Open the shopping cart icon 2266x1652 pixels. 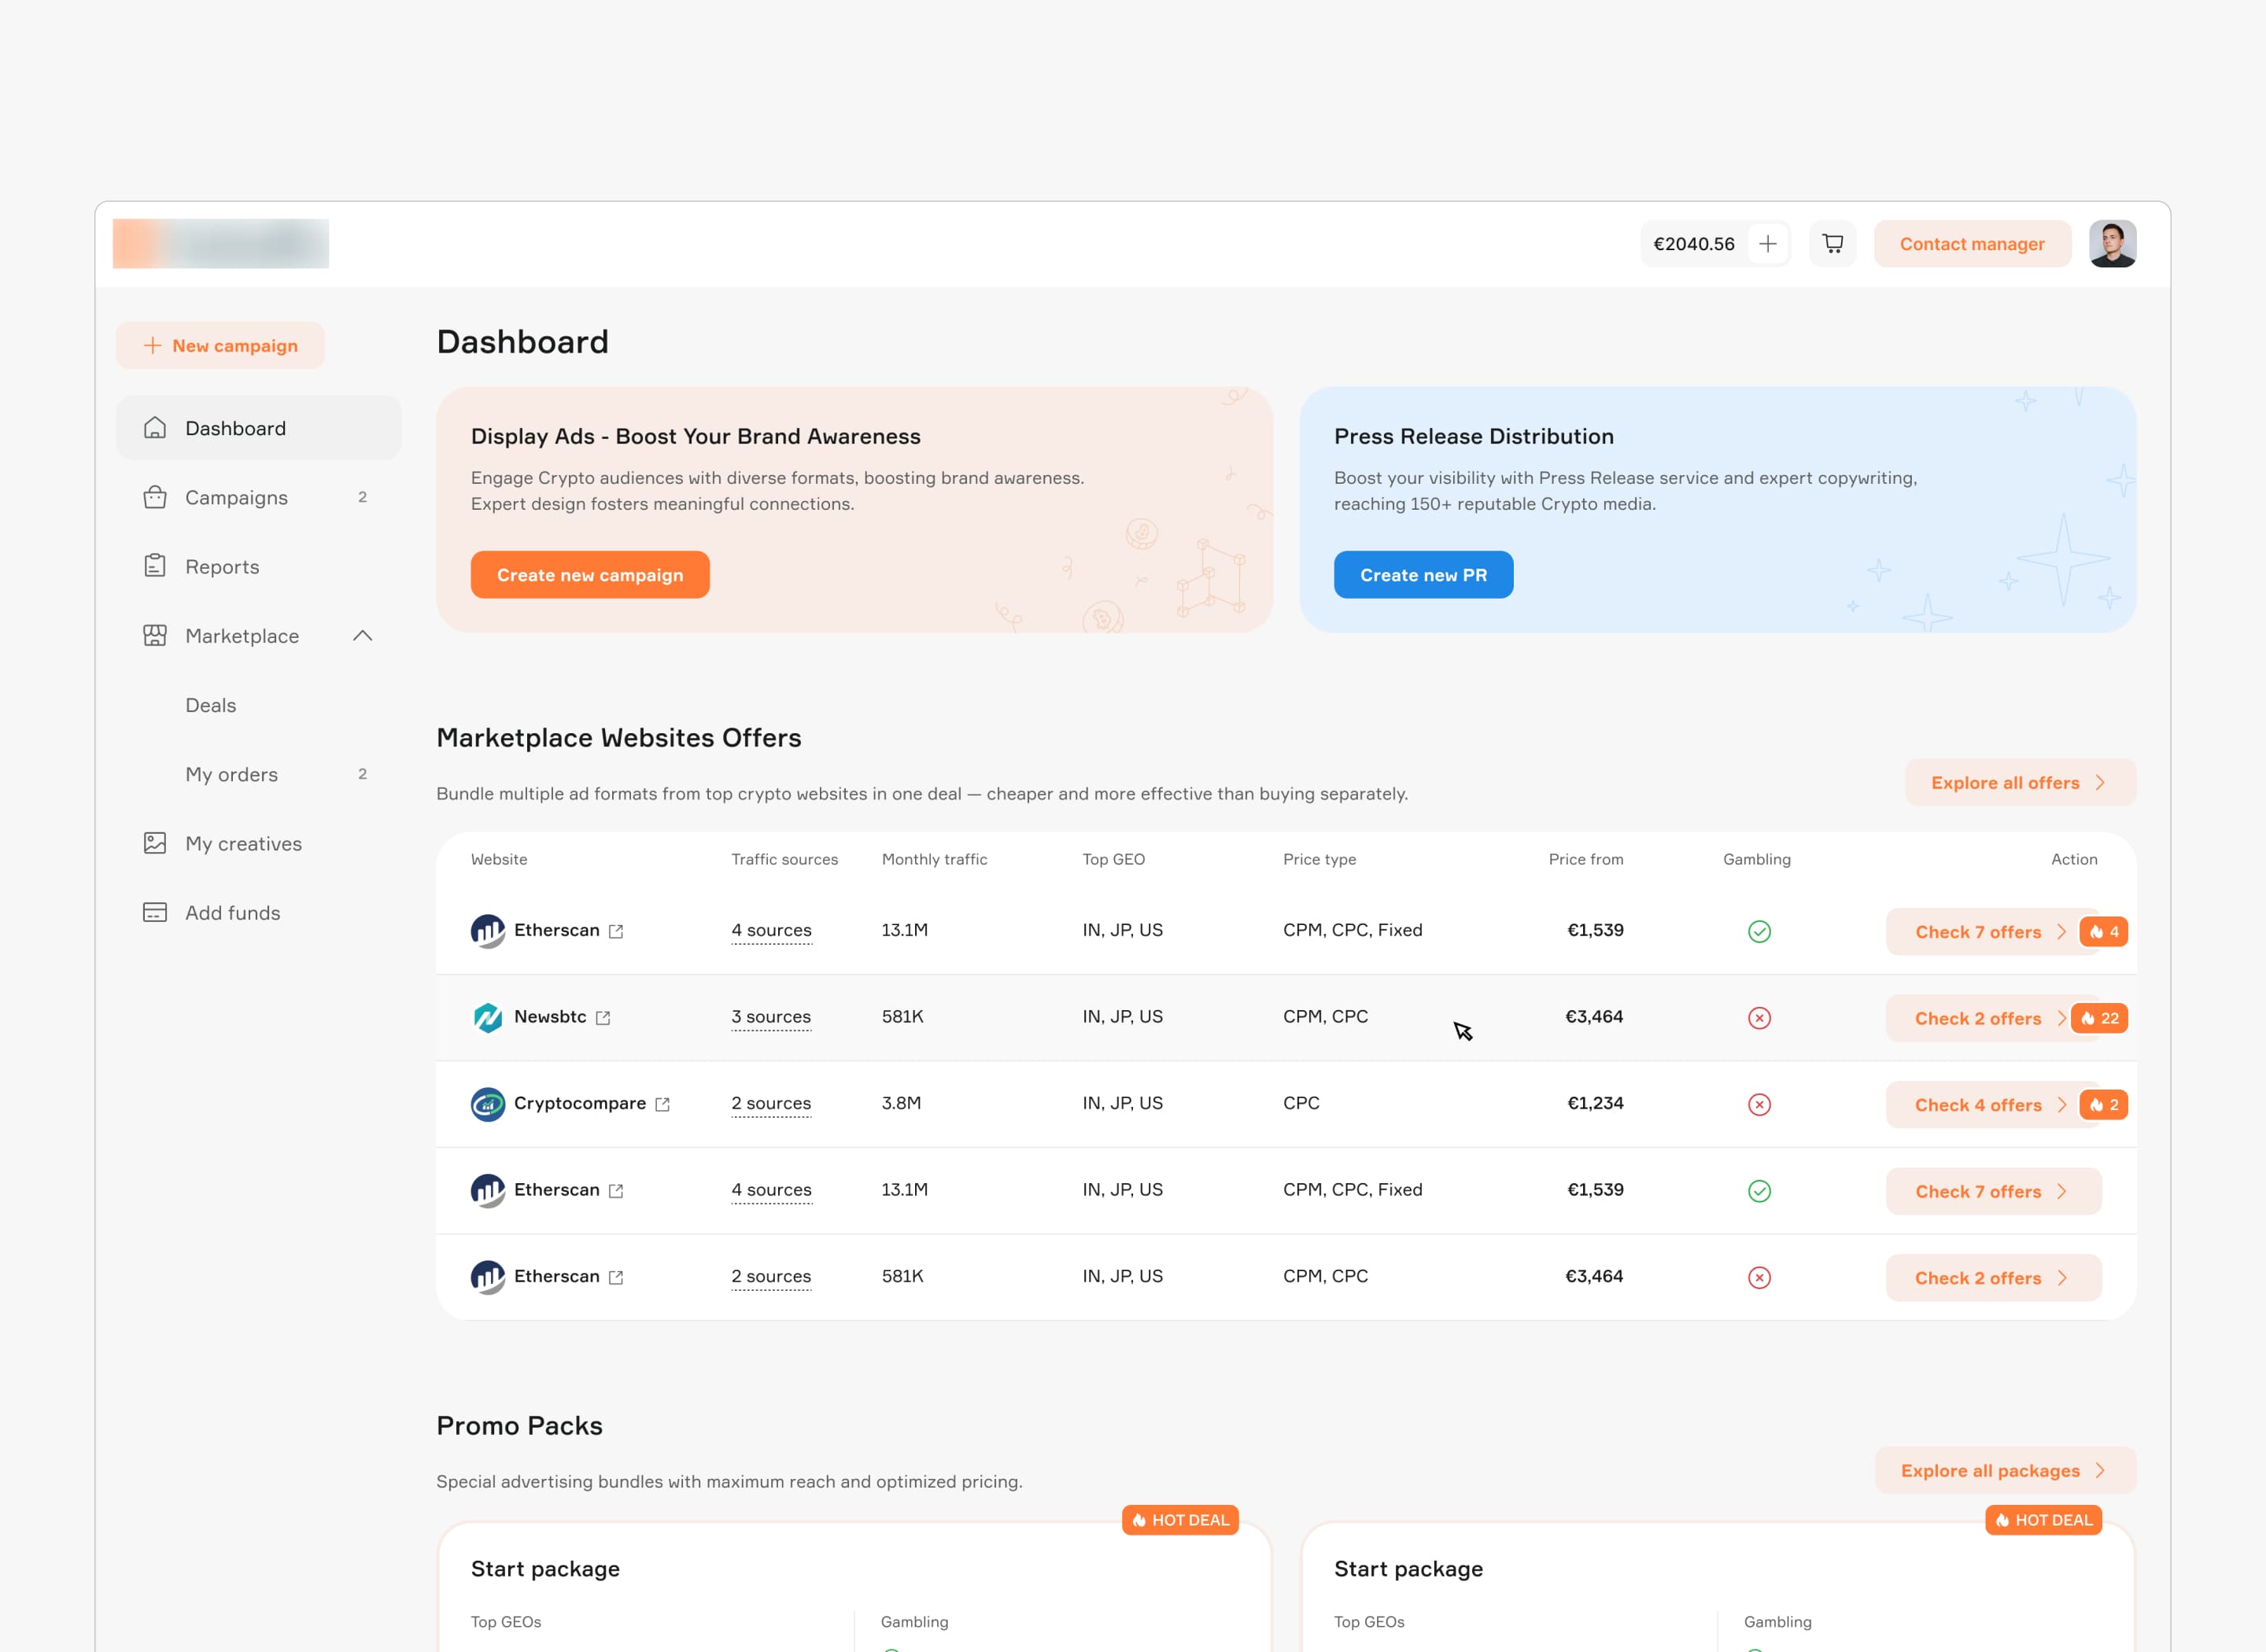coord(1832,244)
